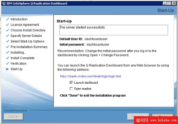
Task: Click the installer icon in title bar
Action: (4, 3)
